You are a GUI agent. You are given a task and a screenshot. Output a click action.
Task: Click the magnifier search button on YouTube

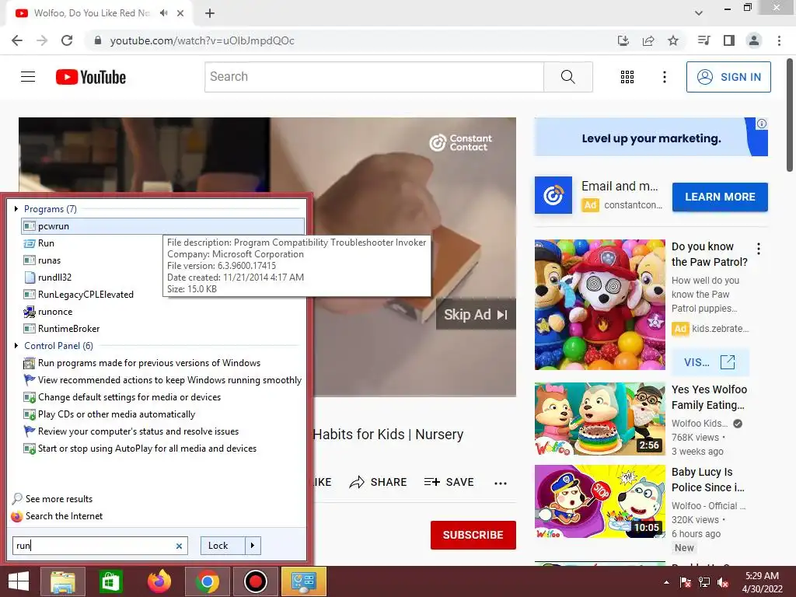(x=567, y=77)
